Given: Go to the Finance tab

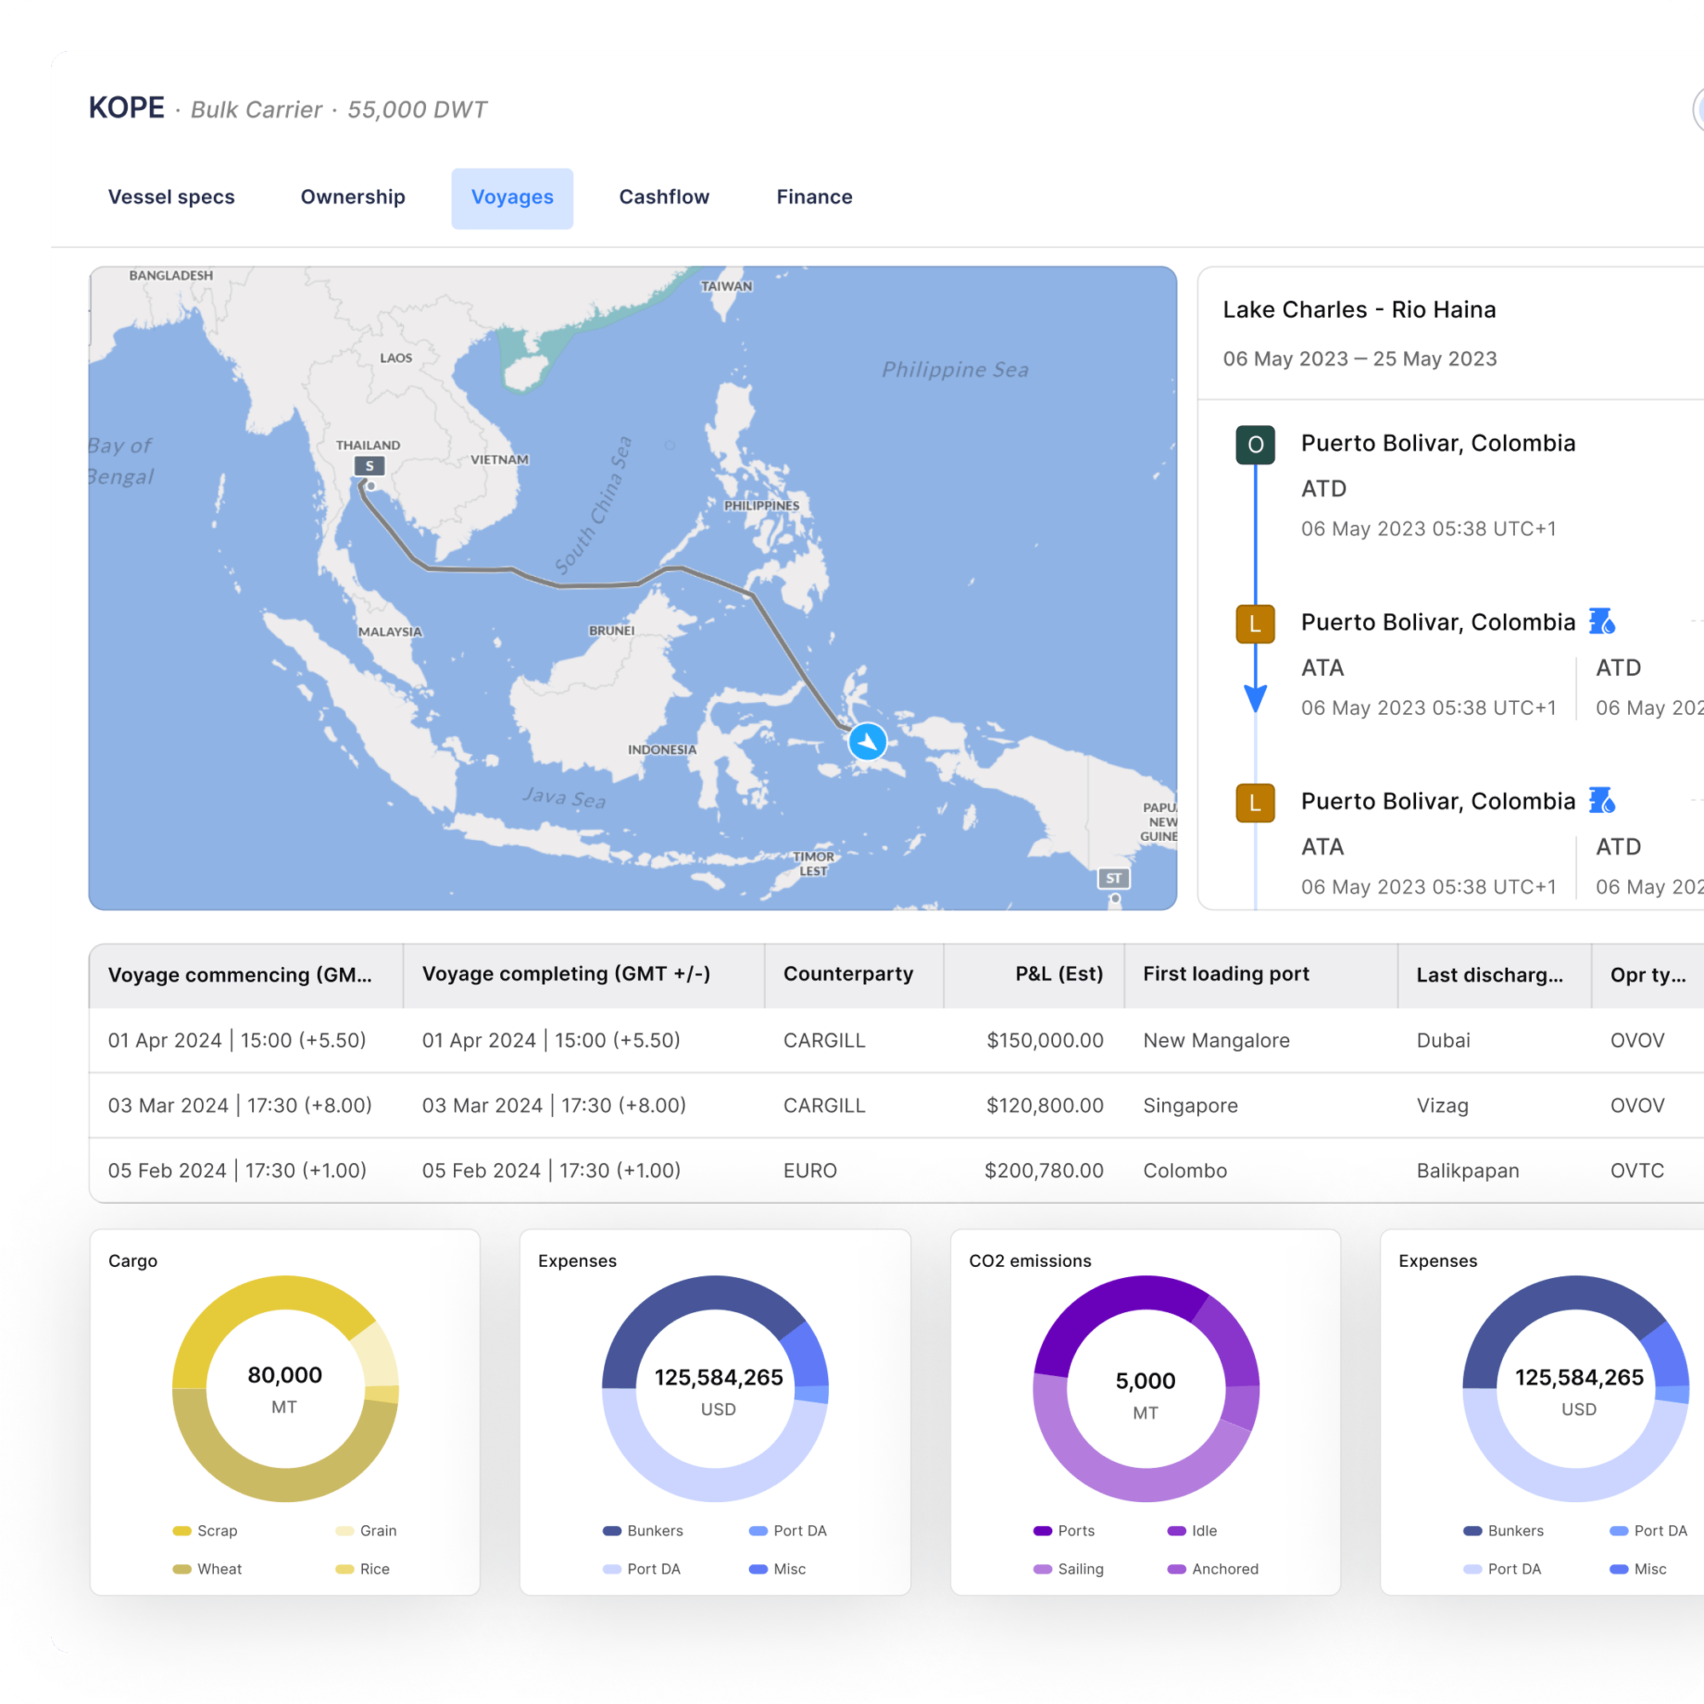Looking at the screenshot, I should click(814, 198).
